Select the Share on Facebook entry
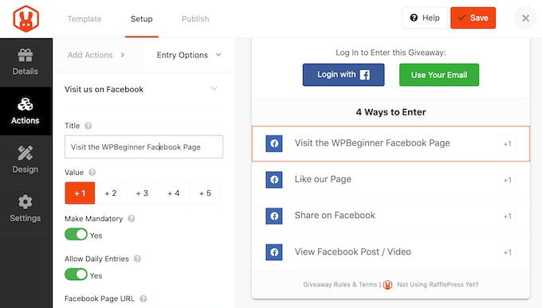The width and height of the screenshot is (542, 308). click(391, 216)
